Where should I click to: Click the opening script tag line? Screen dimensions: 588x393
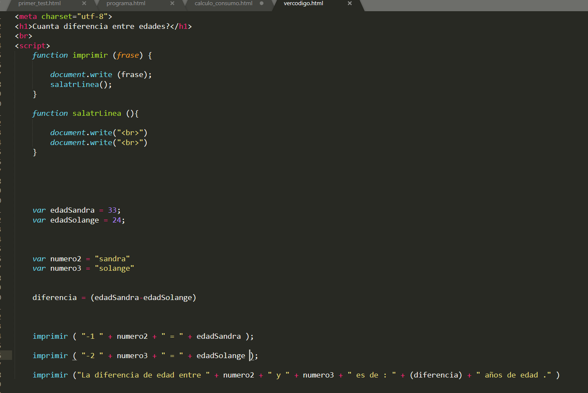pos(32,46)
